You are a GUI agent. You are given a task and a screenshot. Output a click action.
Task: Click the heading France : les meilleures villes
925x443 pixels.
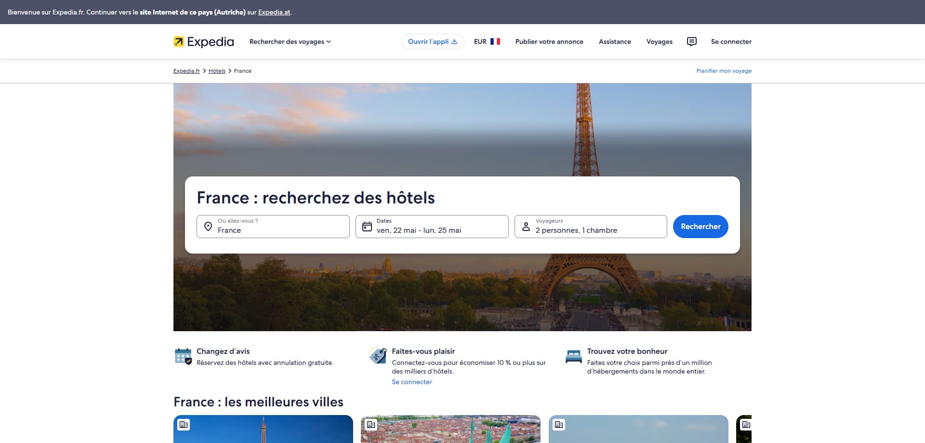258,402
